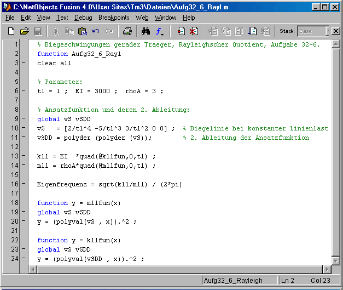343x290 pixels.
Task: Click the vertical scrollbar track
Action: click(335, 152)
